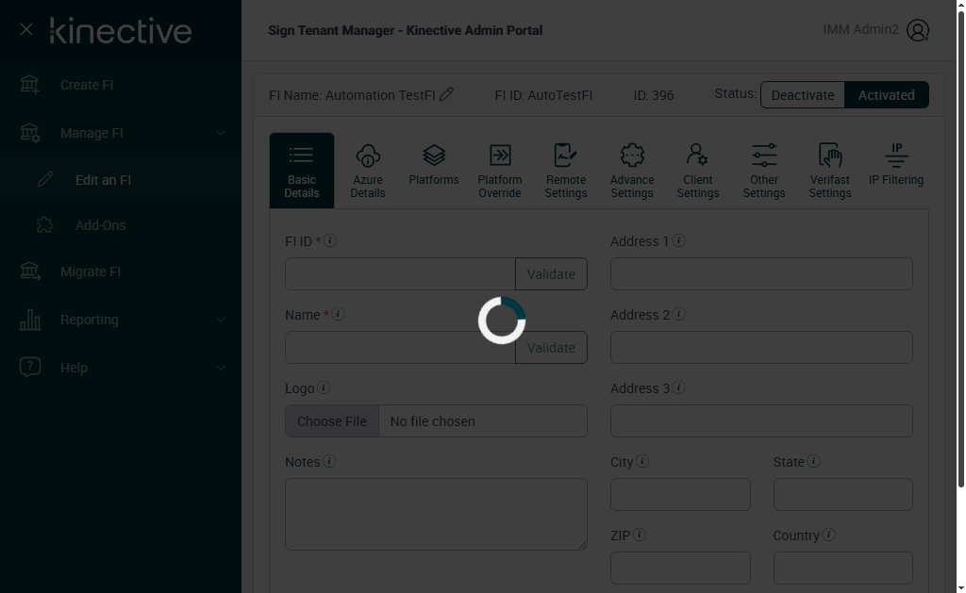Focus the Name input field
This screenshot has width=966, height=593.
point(400,347)
